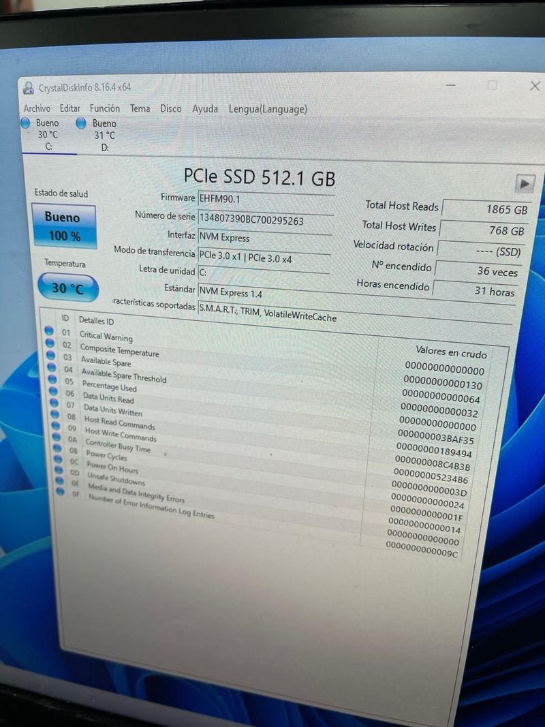545x727 pixels.
Task: Click the Bueno 100 % health status button
Action: click(63, 226)
